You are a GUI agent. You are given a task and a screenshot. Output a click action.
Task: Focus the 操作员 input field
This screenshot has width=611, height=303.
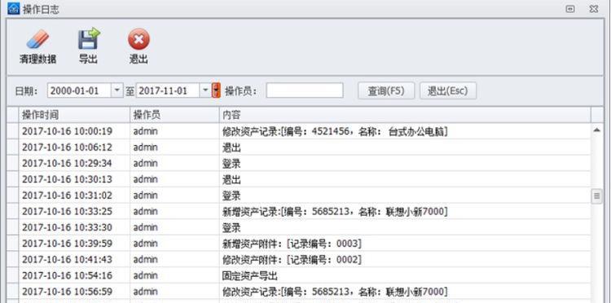[305, 90]
